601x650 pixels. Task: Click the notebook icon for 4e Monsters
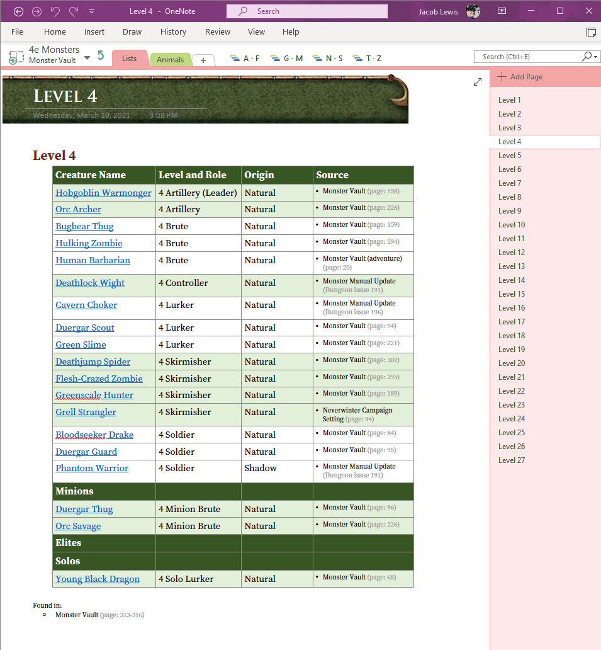16,57
